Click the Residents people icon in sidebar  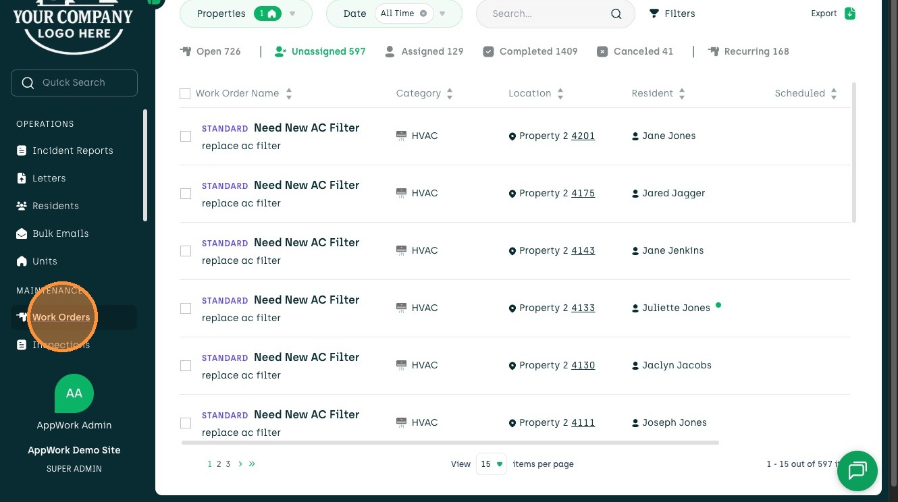tap(22, 206)
